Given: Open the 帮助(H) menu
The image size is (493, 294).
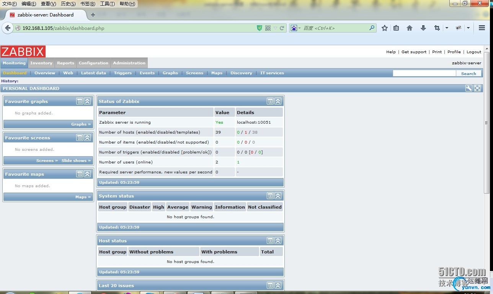Looking at the screenshot, I should (127, 4).
